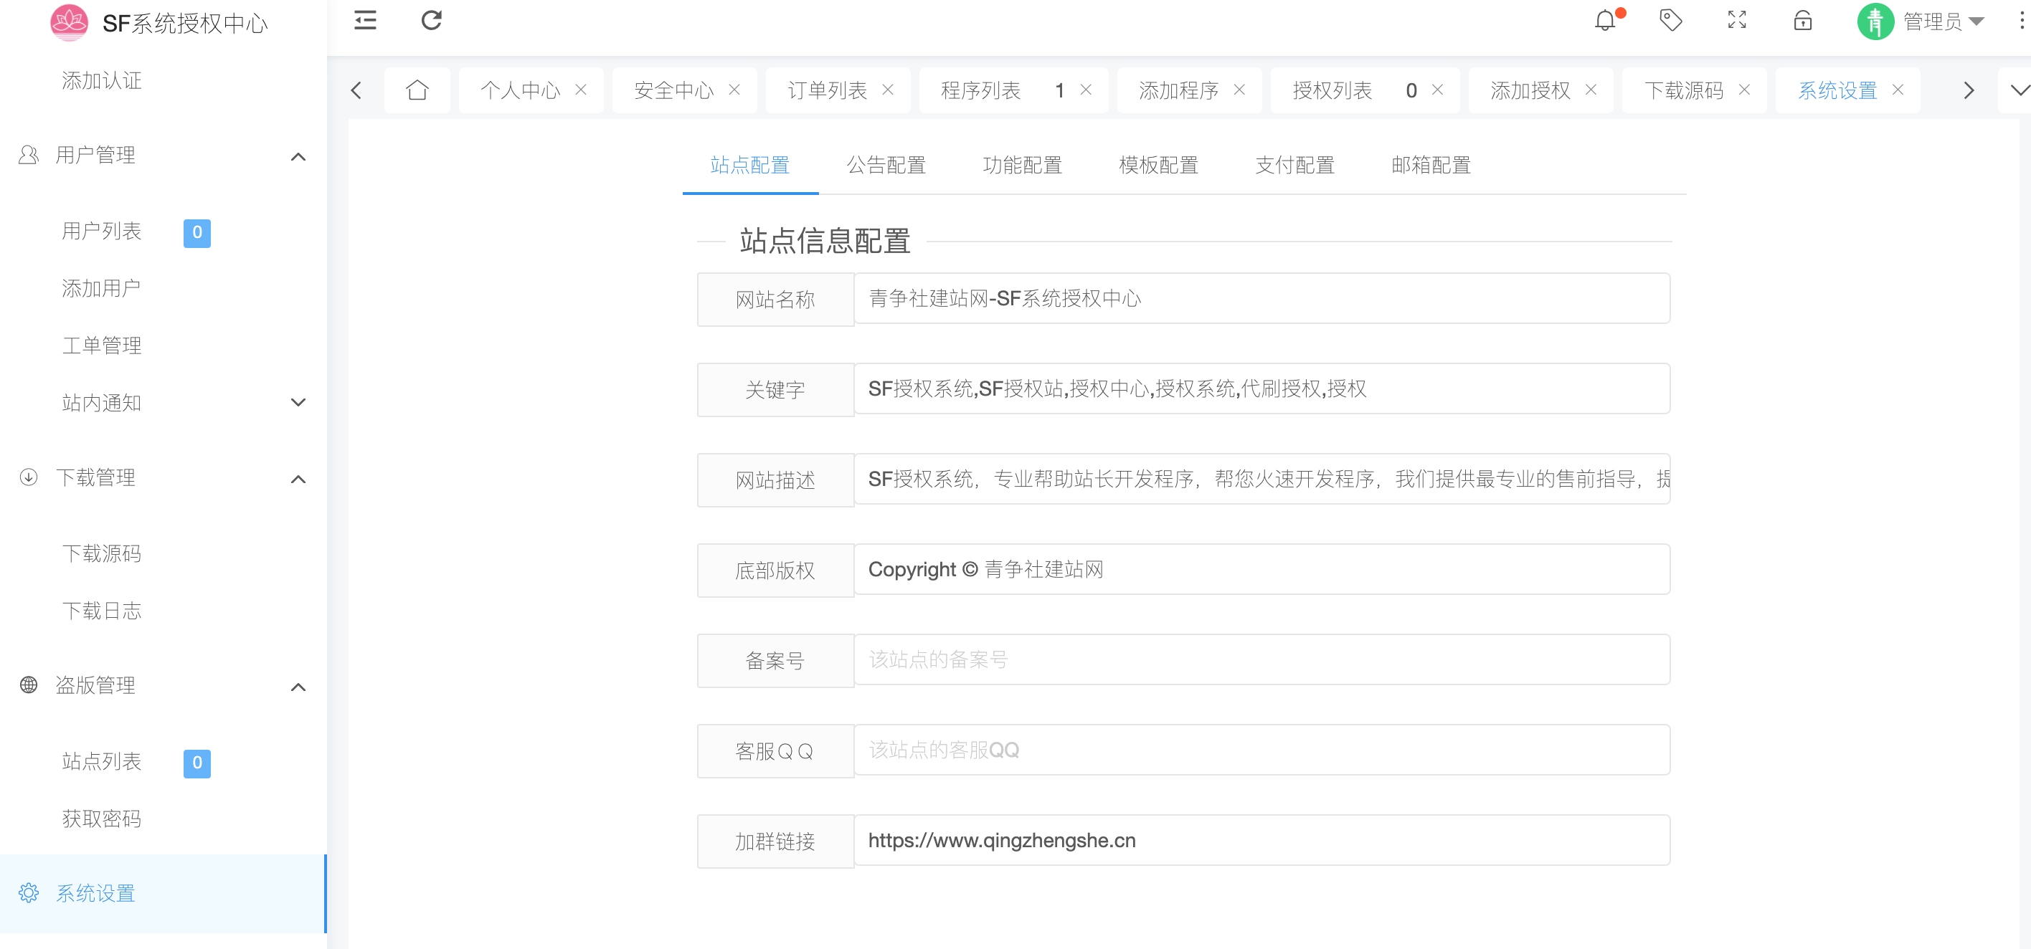
Task: Switch to the 支付配置 tab
Action: click(x=1294, y=165)
